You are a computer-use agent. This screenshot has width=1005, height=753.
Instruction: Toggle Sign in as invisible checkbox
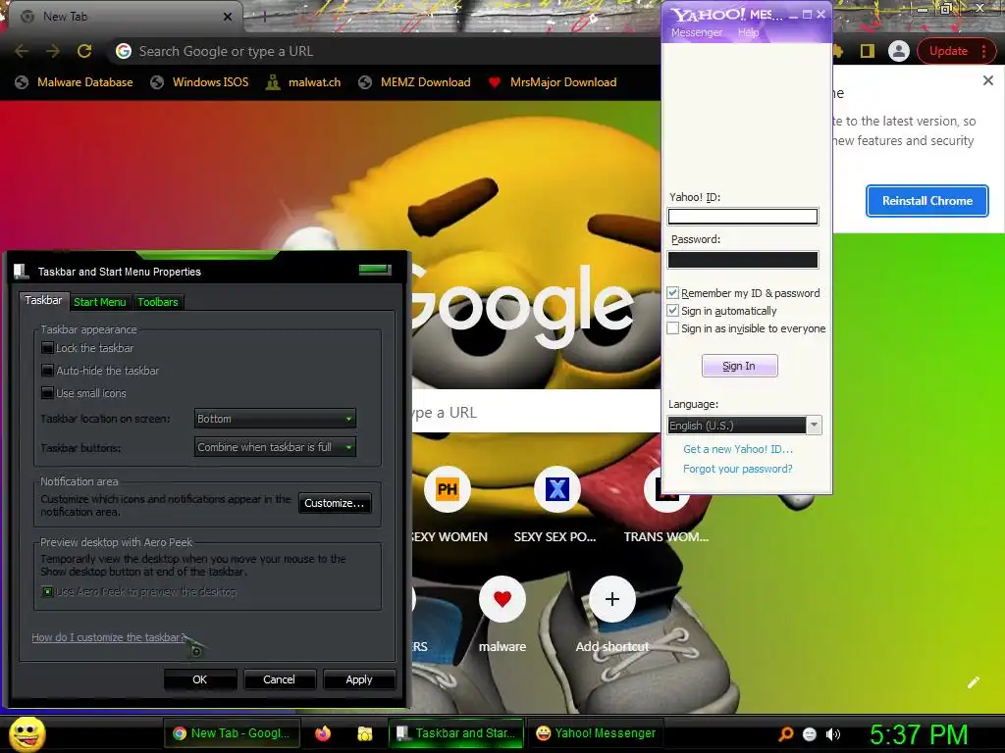point(673,328)
